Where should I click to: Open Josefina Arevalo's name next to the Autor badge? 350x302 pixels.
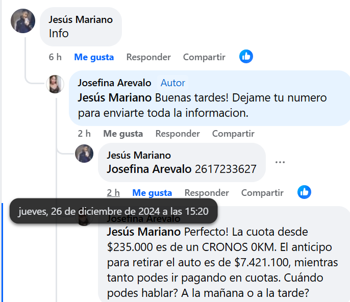tap(114, 83)
